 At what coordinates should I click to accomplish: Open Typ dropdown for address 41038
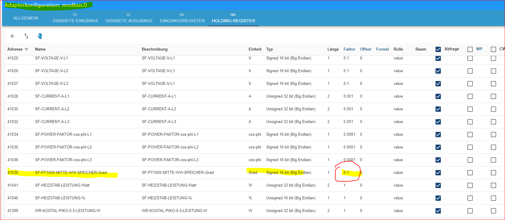pos(289,172)
